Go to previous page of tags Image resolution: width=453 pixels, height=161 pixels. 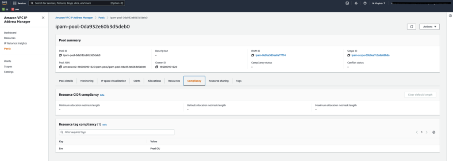tap(417, 132)
